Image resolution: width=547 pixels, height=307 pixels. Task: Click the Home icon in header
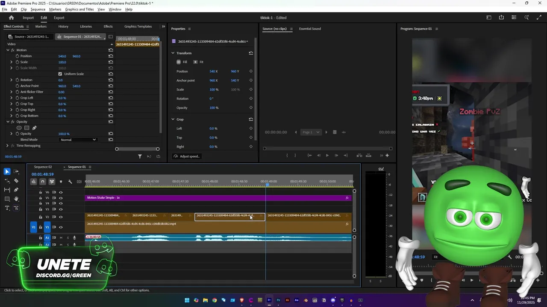coord(11,17)
